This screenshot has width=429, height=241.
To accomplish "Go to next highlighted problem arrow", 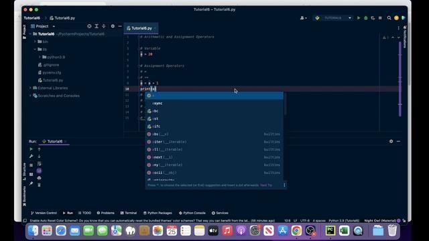I will 398,37.
